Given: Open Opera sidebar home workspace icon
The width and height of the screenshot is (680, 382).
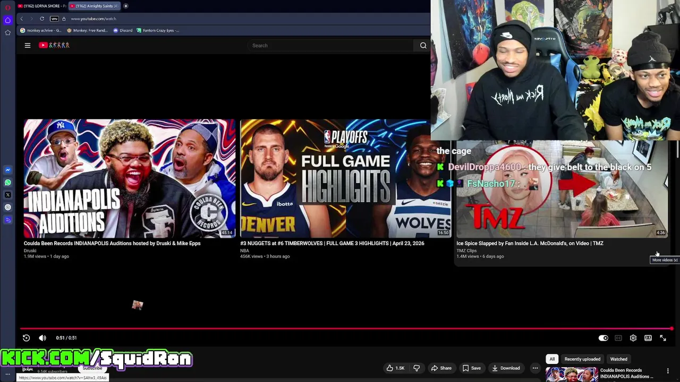Looking at the screenshot, I should pos(7,20).
